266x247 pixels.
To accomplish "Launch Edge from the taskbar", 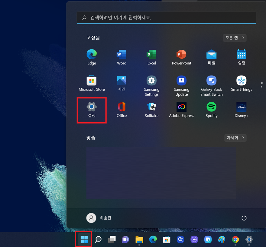I will (x=153, y=239).
